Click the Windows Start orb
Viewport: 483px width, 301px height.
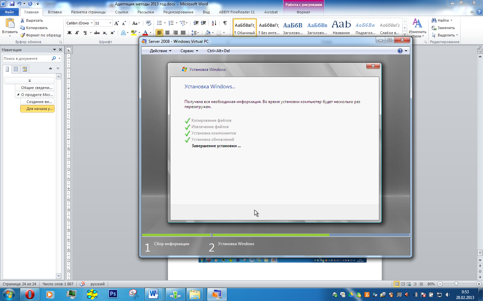pyautogui.click(x=9, y=295)
